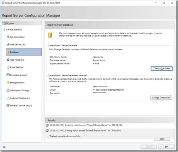Copy the results with Copy button
The width and height of the screenshot is (178, 152).
[162, 139]
